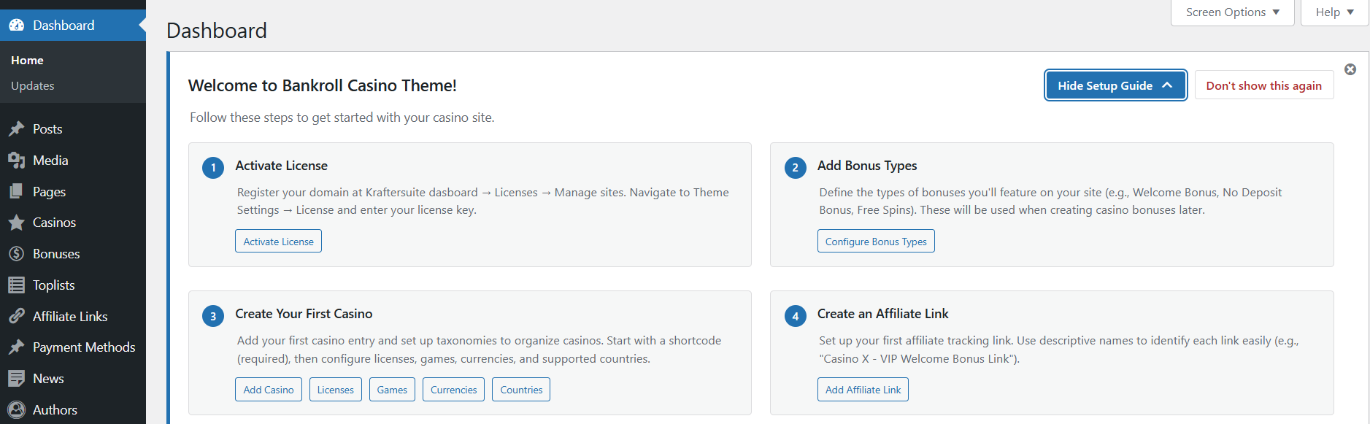The image size is (1370, 424).
Task: Go to Home submenu item
Action: [x=27, y=61]
